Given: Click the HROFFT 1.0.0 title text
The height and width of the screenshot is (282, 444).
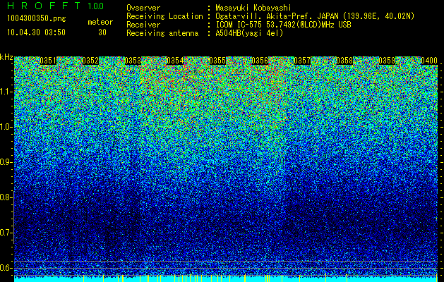Looking at the screenshot, I should click(55, 6).
